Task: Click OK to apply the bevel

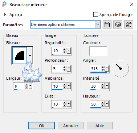Action: pos(42,126)
